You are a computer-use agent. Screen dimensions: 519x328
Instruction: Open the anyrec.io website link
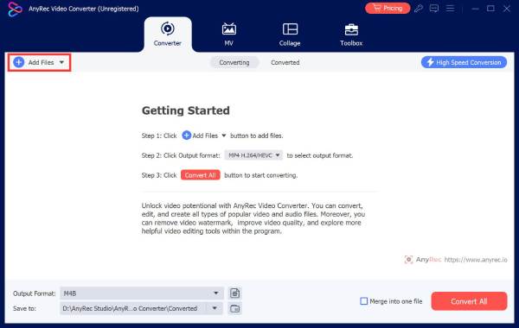click(x=476, y=260)
